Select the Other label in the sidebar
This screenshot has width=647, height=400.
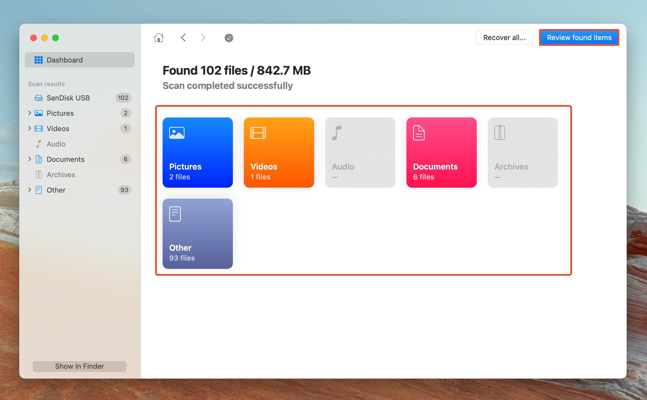pyautogui.click(x=56, y=190)
